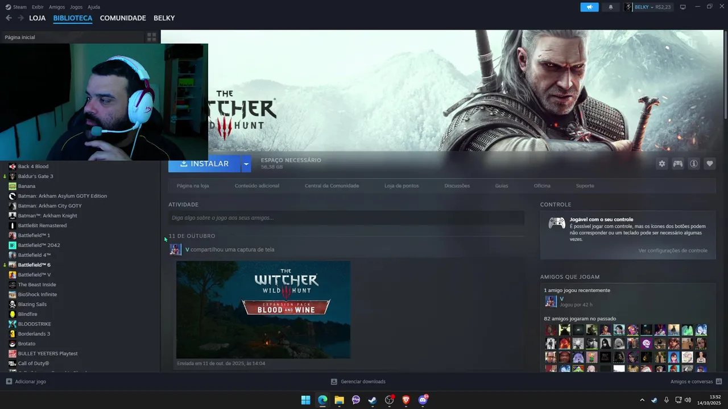Open Conteúdo adicional tab
This screenshot has width=728, height=409.
[x=257, y=186]
